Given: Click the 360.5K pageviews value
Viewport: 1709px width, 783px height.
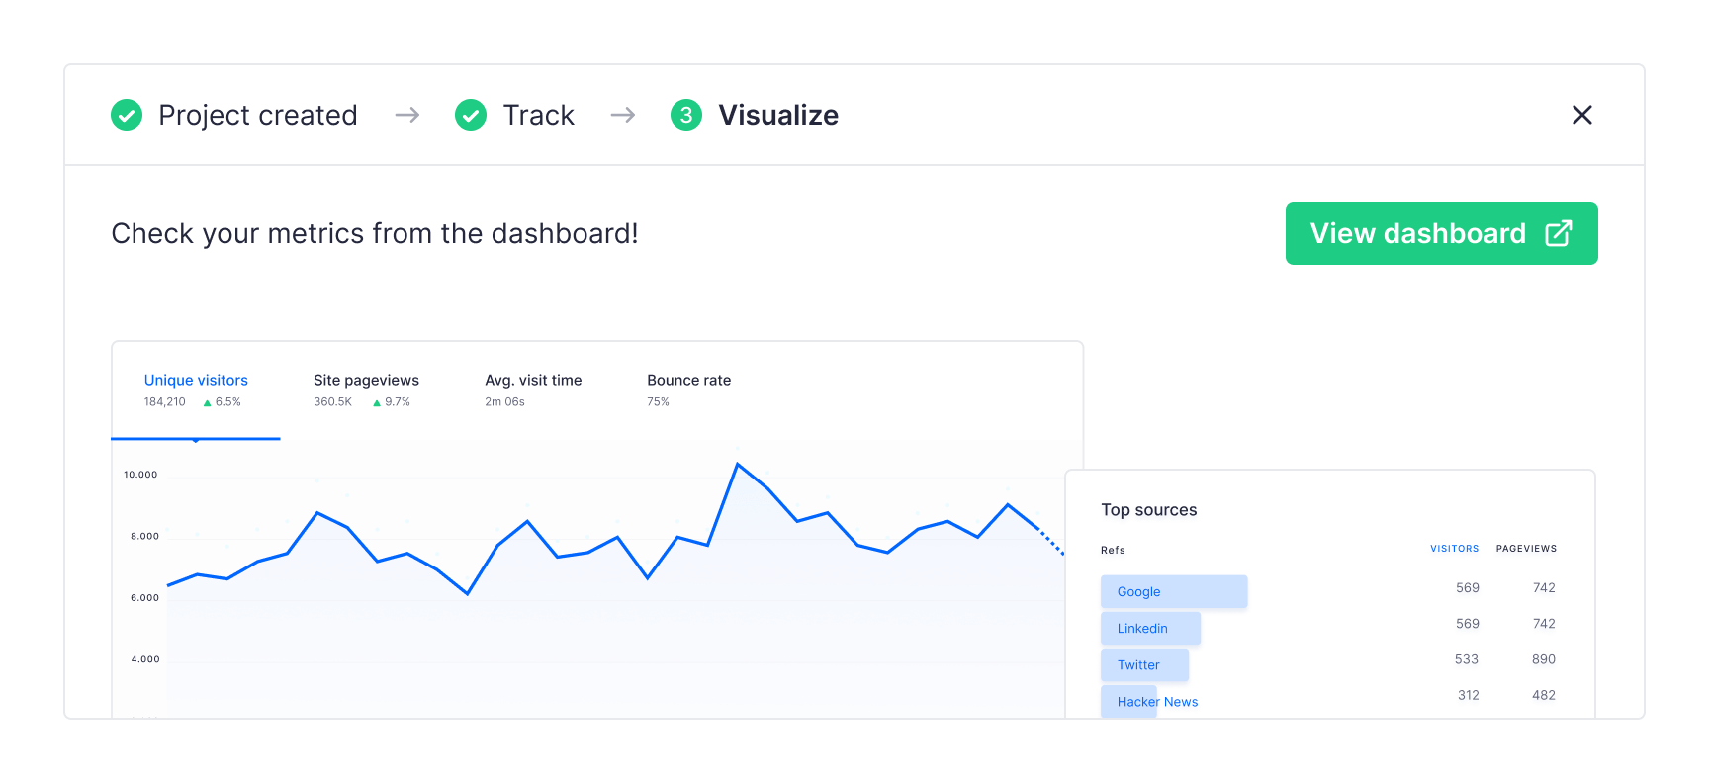Looking at the screenshot, I should [333, 402].
